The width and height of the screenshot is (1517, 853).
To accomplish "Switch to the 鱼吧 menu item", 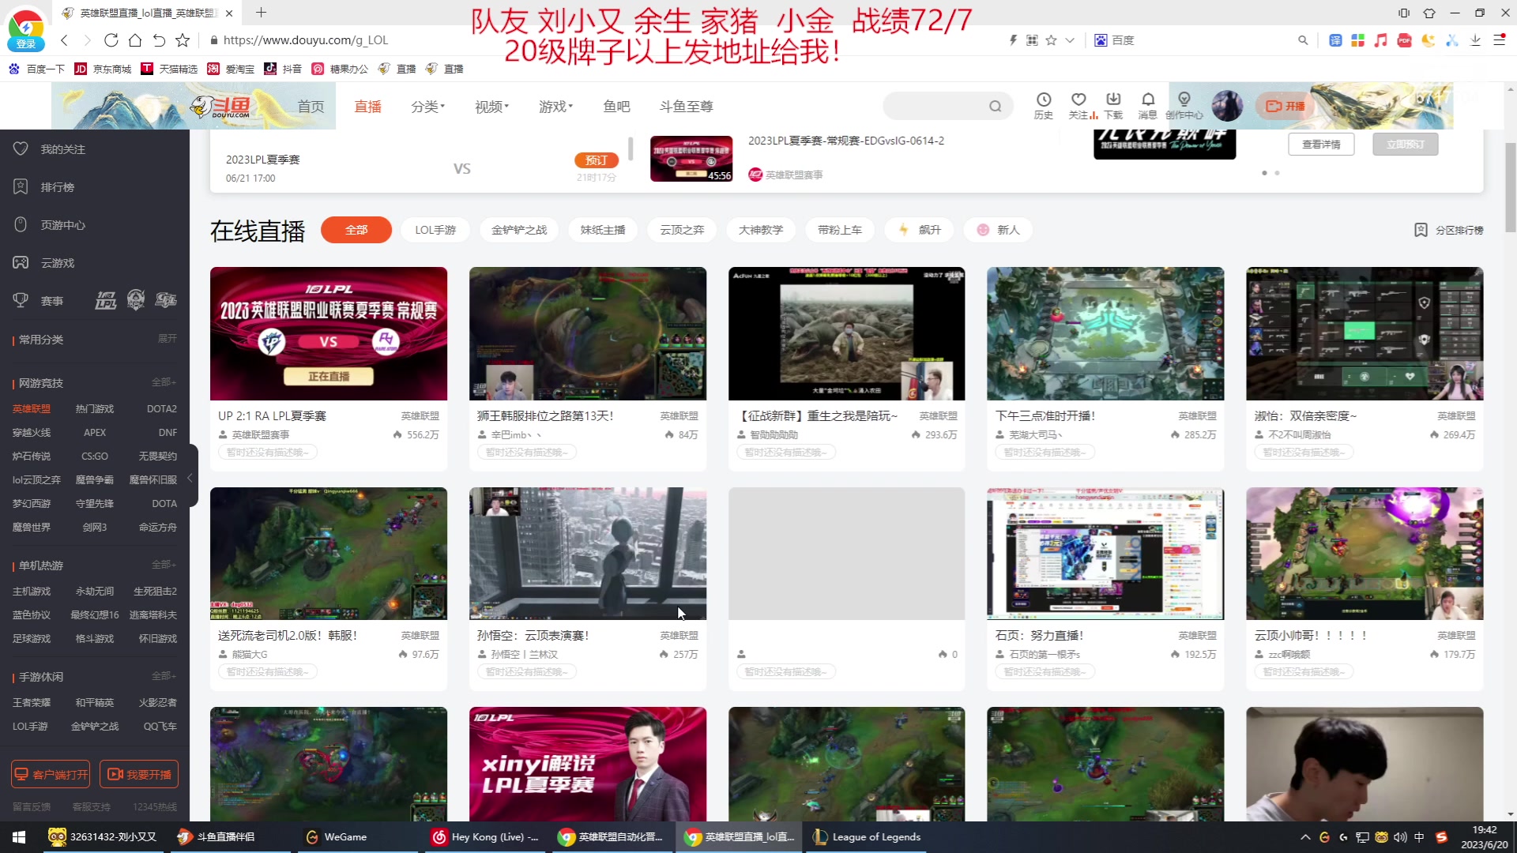I will (617, 106).
